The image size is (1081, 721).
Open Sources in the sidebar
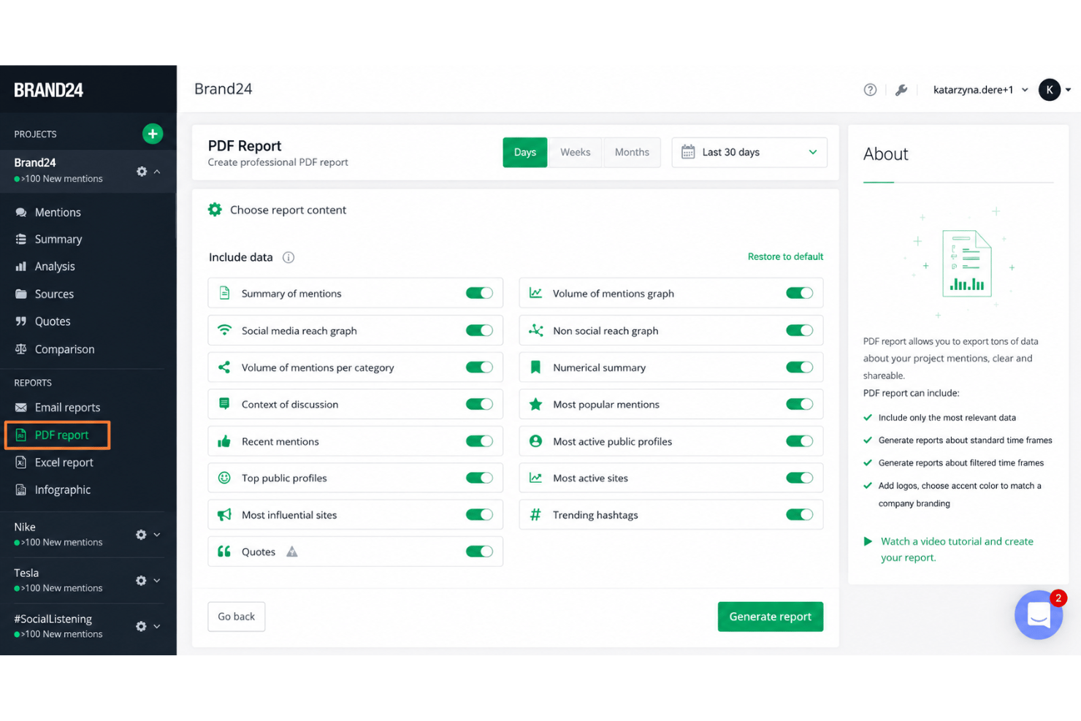click(x=54, y=294)
